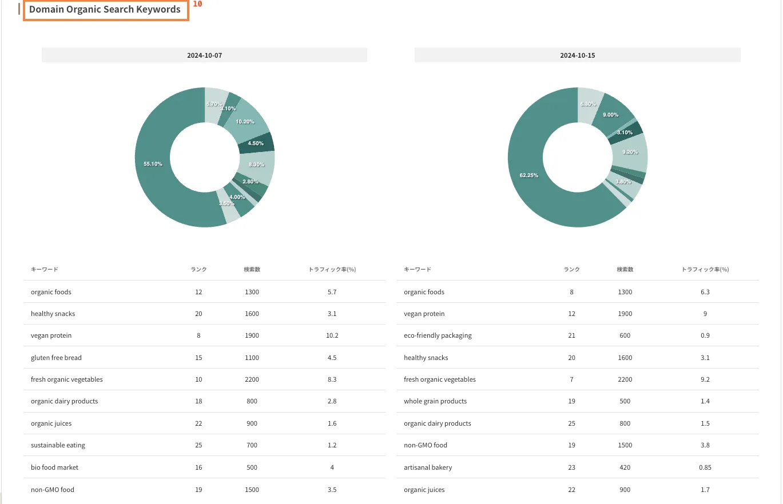The image size is (783, 504).
Task: Click traffic rate 1.4 in whole grain products row
Action: click(x=705, y=401)
